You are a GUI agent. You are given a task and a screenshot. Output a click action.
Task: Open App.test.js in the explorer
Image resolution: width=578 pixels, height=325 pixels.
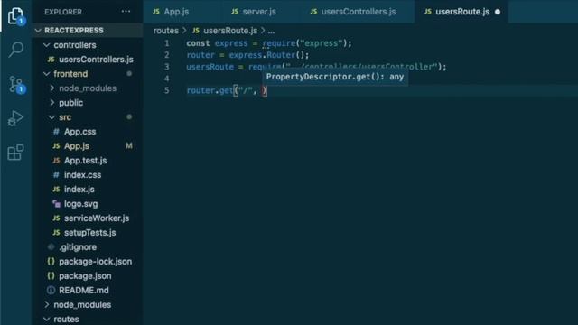(x=86, y=161)
